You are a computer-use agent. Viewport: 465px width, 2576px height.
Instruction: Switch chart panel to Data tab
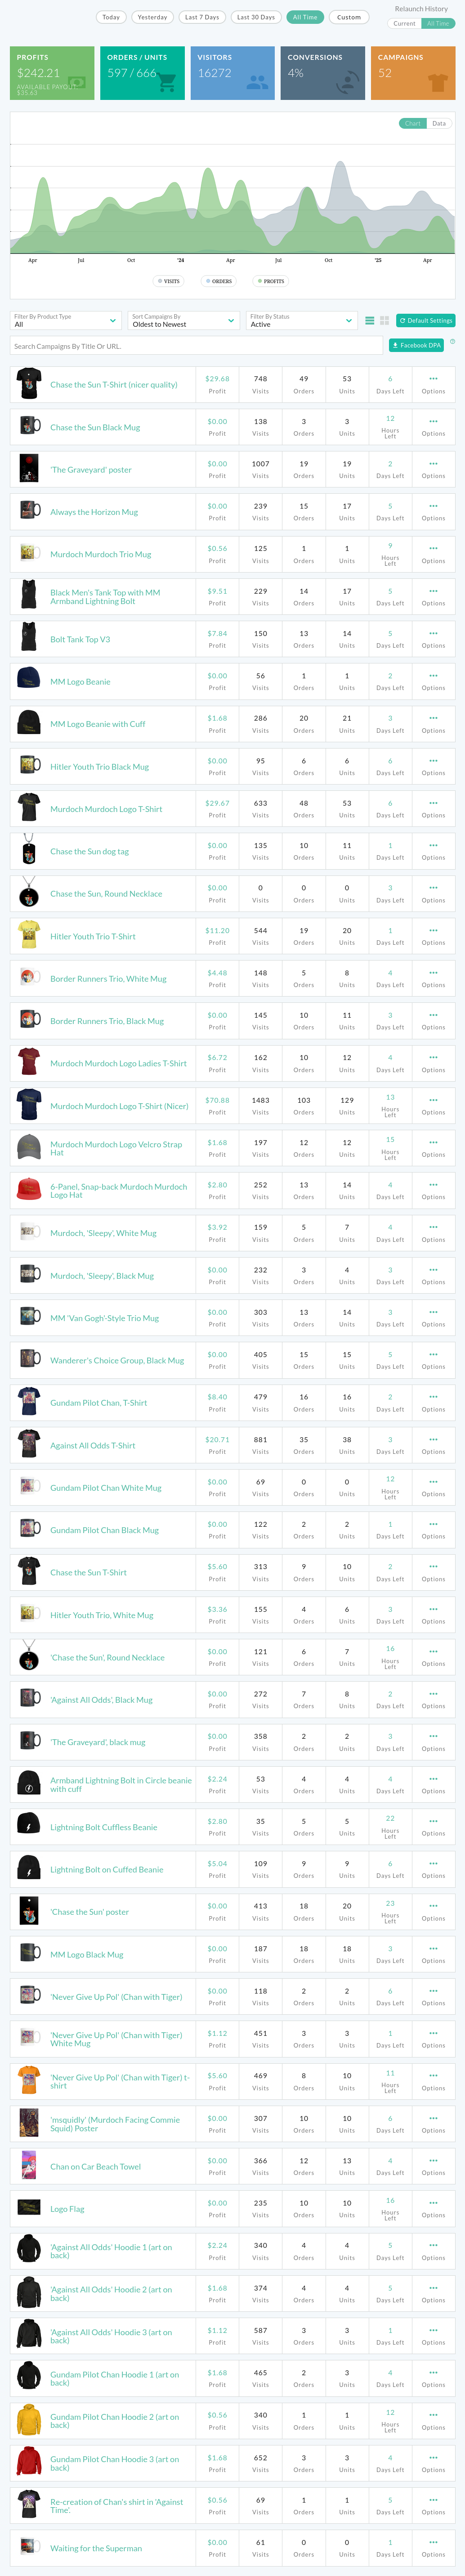pos(439,123)
